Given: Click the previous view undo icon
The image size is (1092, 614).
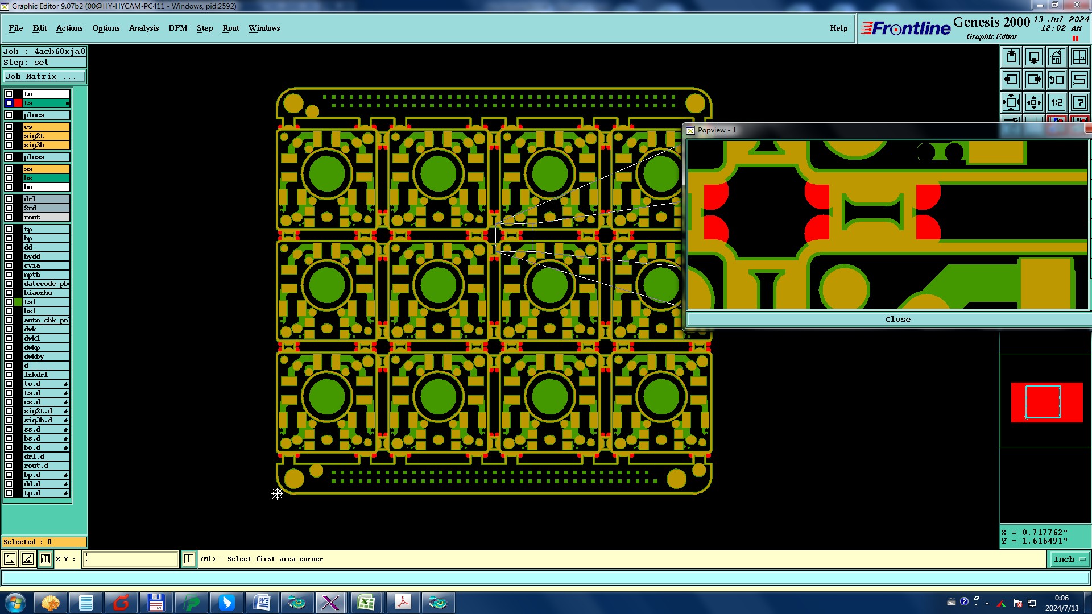Looking at the screenshot, I should [1056, 80].
